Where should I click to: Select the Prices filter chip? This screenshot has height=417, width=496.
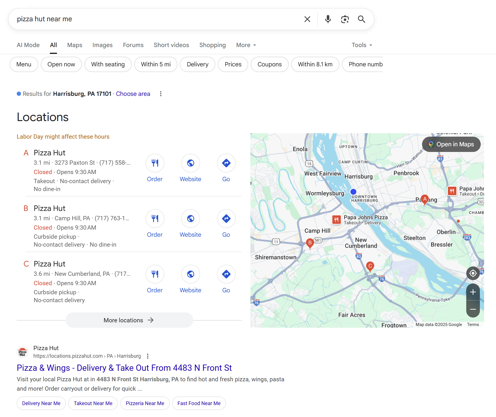coord(233,64)
